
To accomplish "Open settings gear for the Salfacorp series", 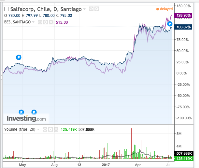I will coord(97,9).
